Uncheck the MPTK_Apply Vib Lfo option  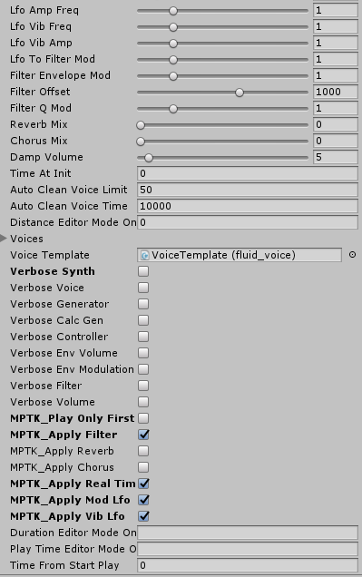pyautogui.click(x=143, y=516)
